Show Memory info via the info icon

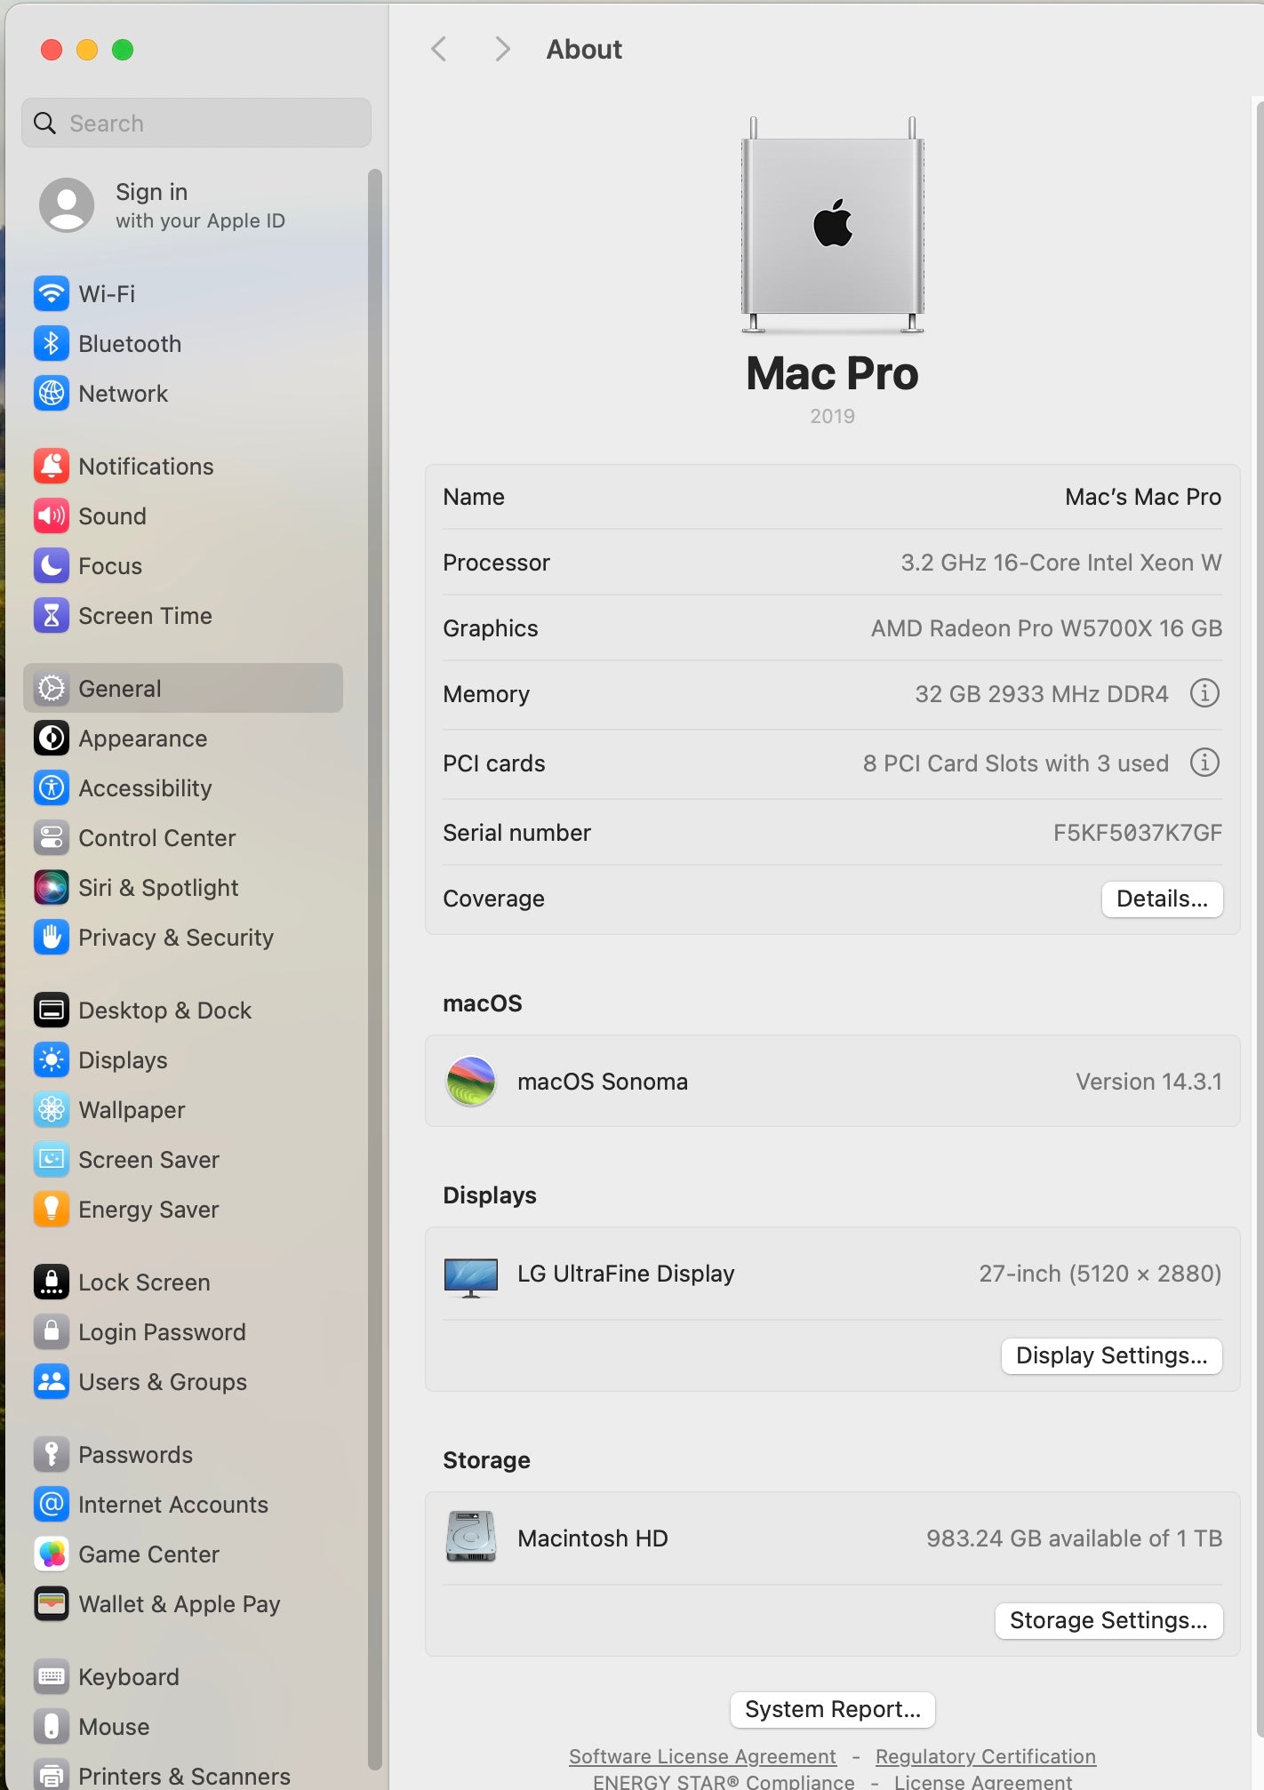[x=1204, y=693]
